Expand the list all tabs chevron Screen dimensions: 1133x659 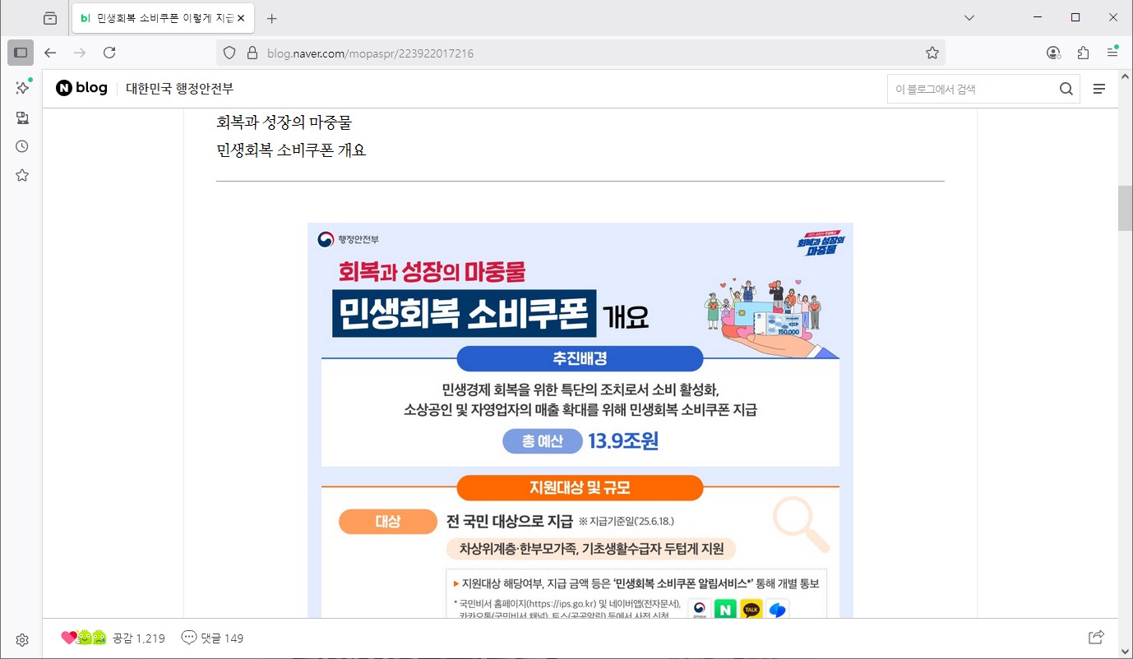tap(969, 17)
